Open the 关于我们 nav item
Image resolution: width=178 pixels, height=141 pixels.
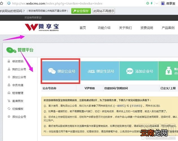126,28
